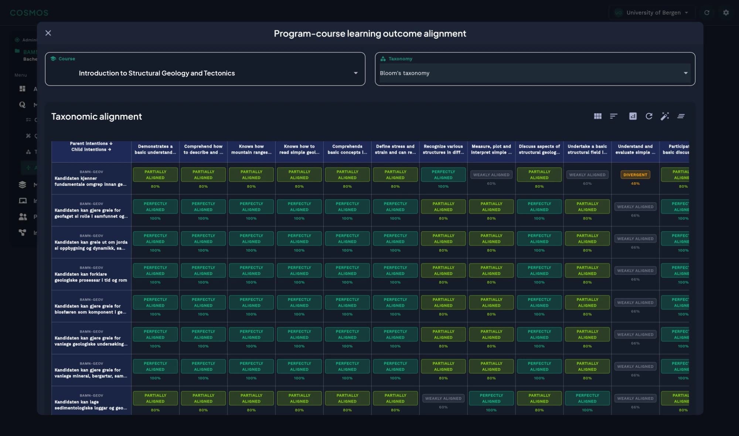
Task: Click the wrapped-text lines icon at far right
Action: (681, 116)
